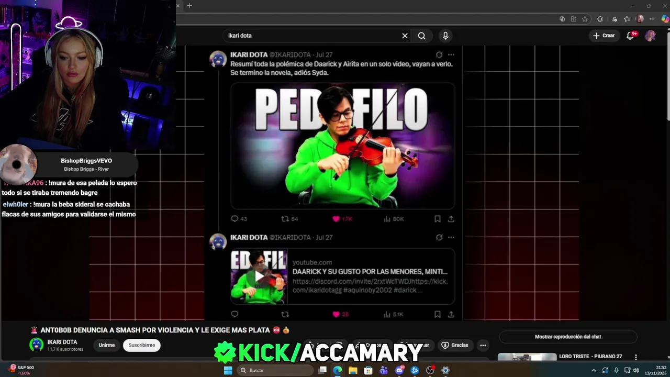Screen dimensions: 670x377
Task: Open Edge favorites list icon
Action: tap(627, 19)
